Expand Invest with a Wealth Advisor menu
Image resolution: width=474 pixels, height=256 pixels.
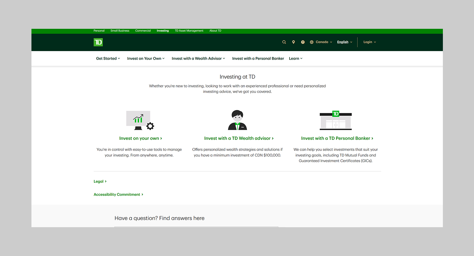click(x=199, y=59)
